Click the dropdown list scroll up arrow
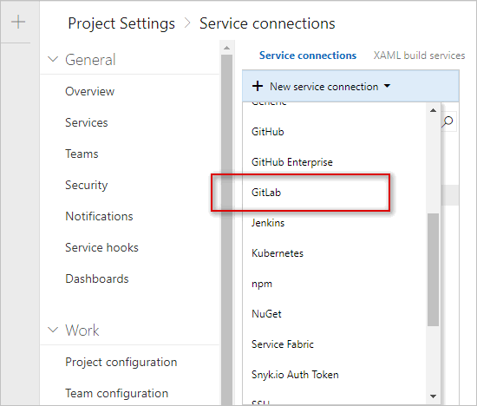This screenshot has width=477, height=406. 433,110
